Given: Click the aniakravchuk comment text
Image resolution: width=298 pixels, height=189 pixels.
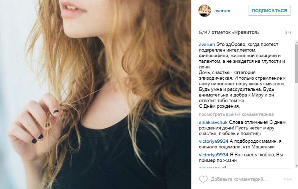Looking at the screenshot, I should pos(242,128).
